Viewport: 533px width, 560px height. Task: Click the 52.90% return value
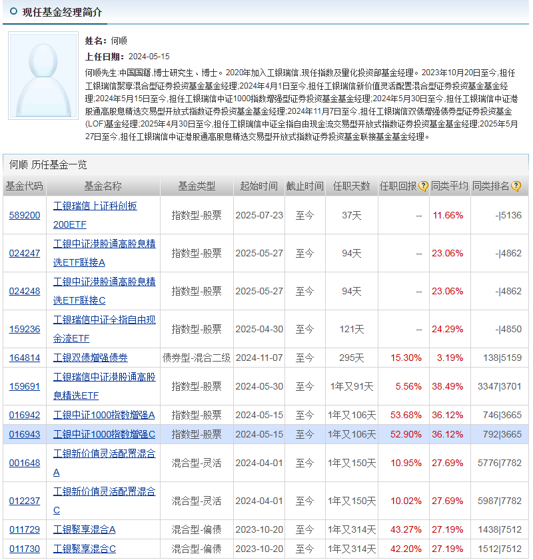point(406,434)
